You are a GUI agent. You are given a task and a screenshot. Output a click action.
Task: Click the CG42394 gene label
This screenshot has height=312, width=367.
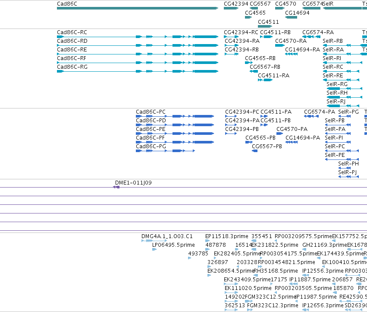(236, 4)
